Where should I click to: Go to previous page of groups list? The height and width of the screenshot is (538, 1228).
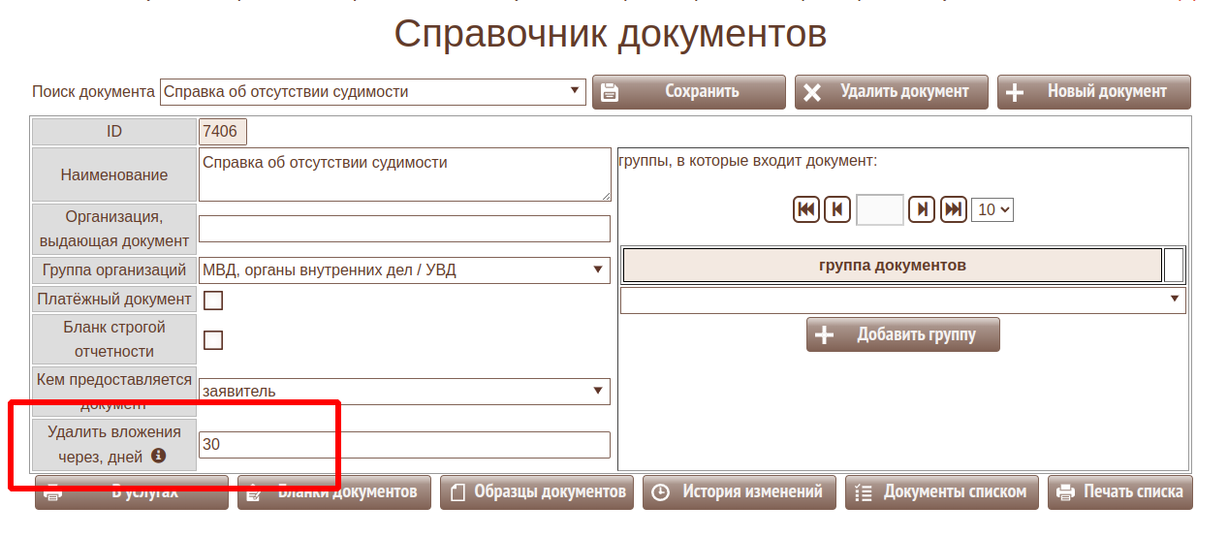point(837,209)
